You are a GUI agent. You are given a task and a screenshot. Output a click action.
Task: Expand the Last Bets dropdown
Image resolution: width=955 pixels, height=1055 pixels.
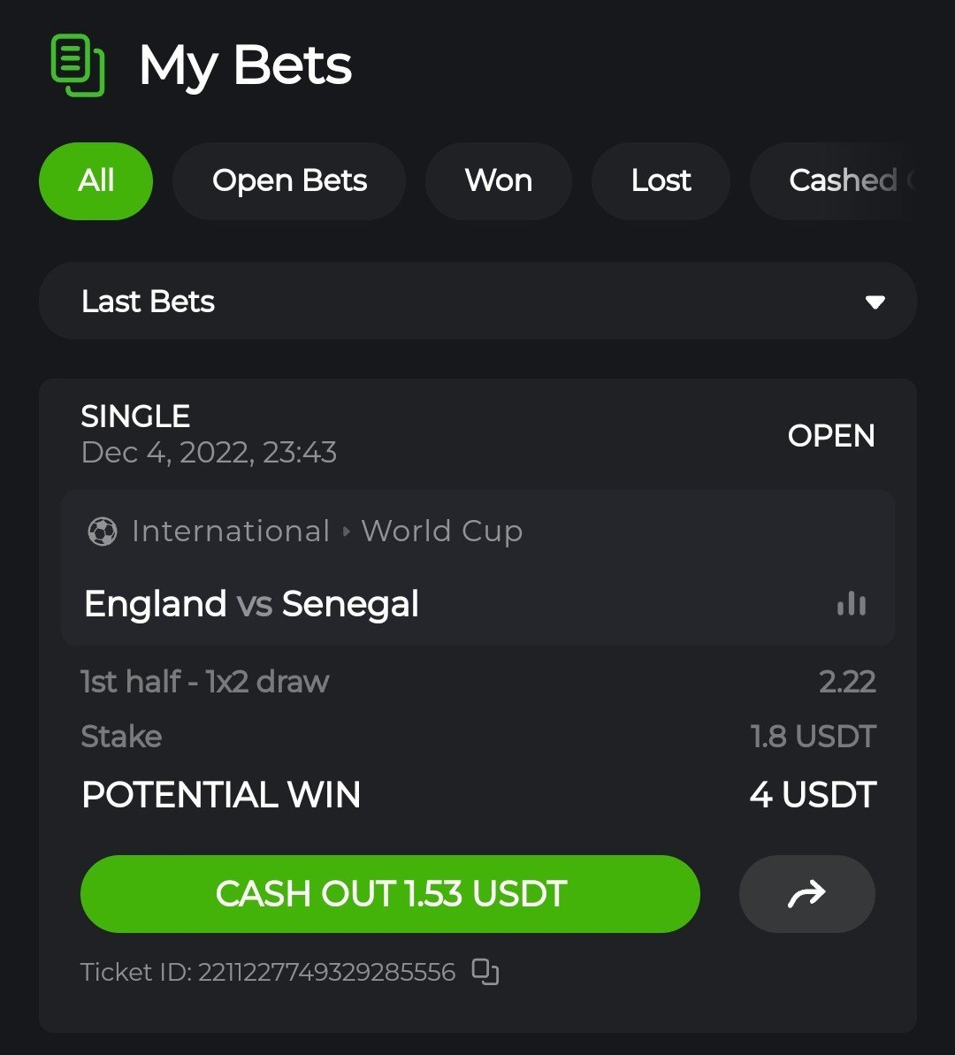click(477, 301)
